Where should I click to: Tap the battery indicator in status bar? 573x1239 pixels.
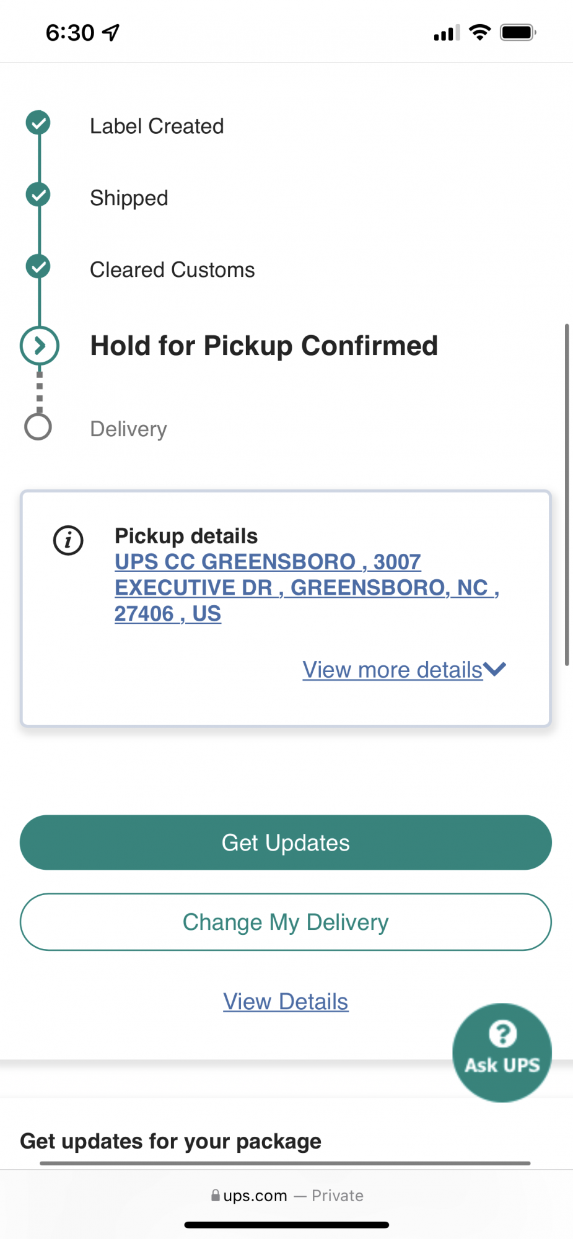518,32
